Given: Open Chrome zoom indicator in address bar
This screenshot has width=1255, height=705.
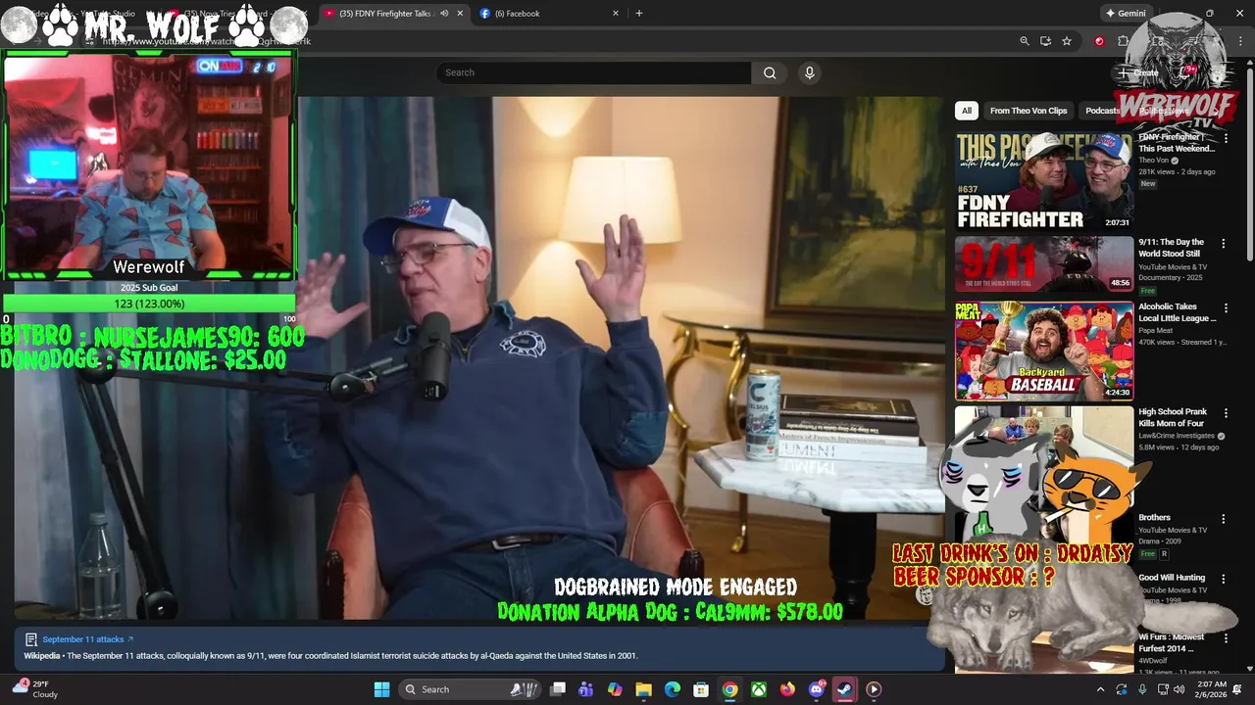Looking at the screenshot, I should (1024, 41).
